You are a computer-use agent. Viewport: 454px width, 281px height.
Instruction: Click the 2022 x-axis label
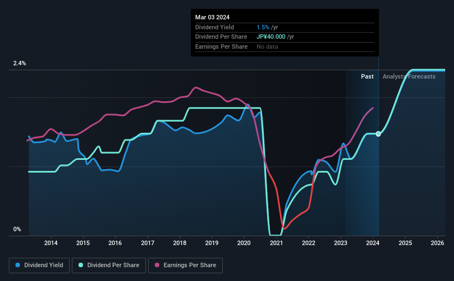click(309, 243)
